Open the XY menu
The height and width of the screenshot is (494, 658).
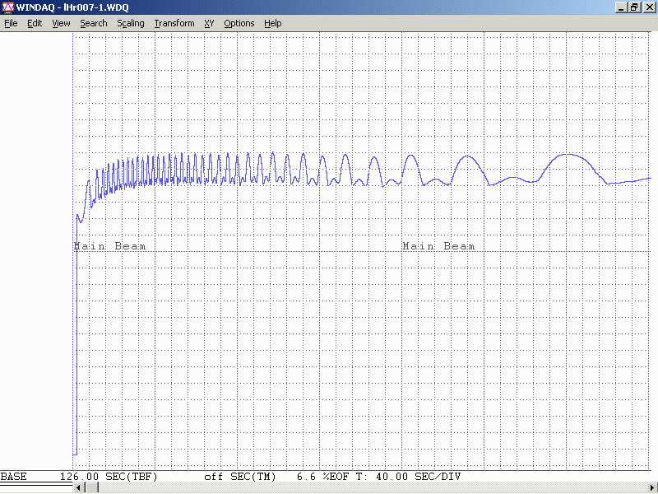[x=209, y=23]
